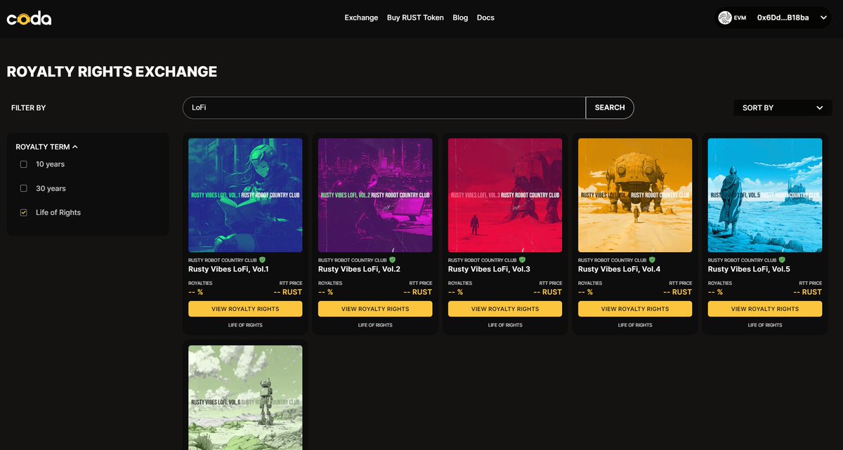Enable the 10 years royalty term filter
Viewport: 843px width, 450px height.
pos(22,164)
